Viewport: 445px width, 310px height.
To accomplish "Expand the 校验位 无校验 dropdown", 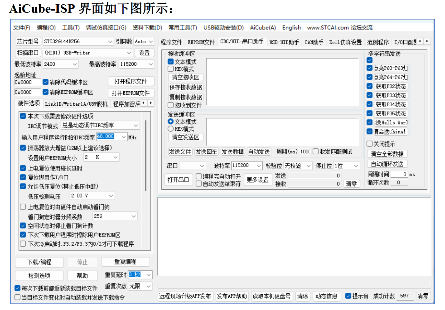I will [308, 166].
